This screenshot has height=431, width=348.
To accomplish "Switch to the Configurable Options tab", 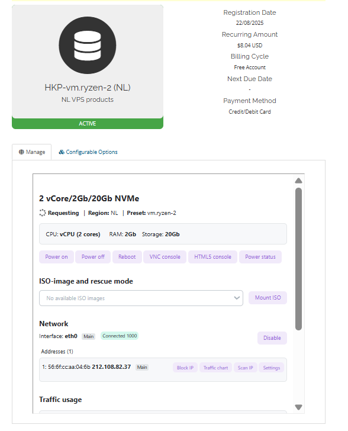I will [x=88, y=152].
